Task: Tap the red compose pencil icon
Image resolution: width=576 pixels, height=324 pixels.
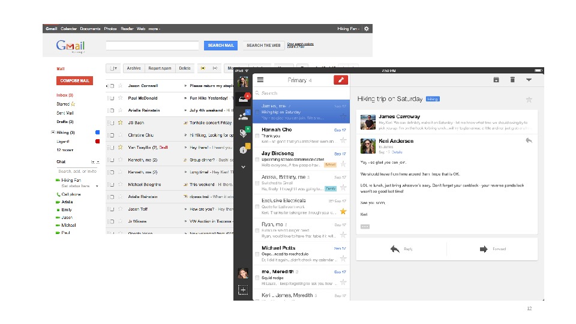Action: click(x=341, y=80)
